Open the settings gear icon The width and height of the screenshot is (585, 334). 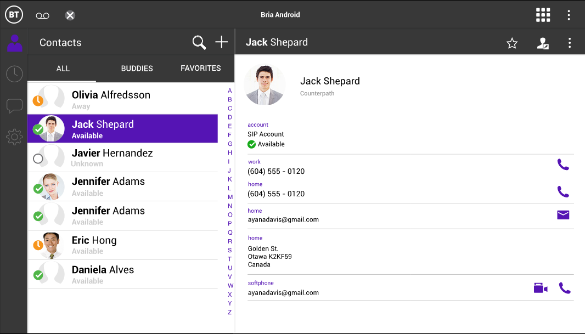click(15, 137)
